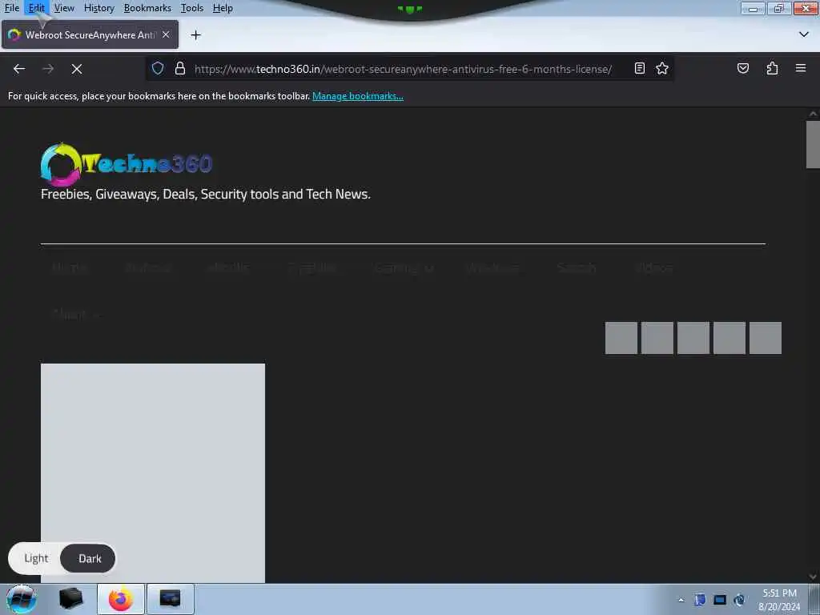Open the tracking protection shield panel

[x=158, y=68]
